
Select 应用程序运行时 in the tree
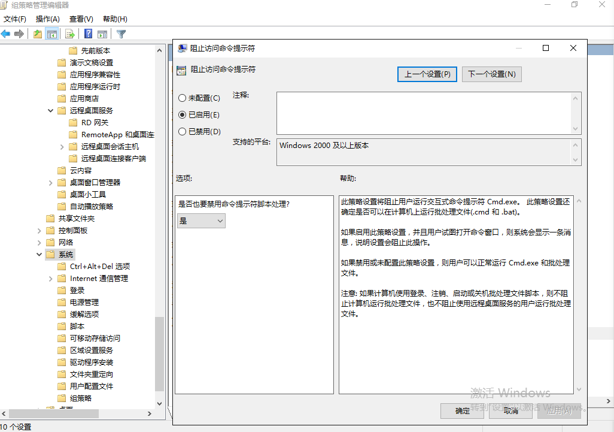click(x=95, y=87)
